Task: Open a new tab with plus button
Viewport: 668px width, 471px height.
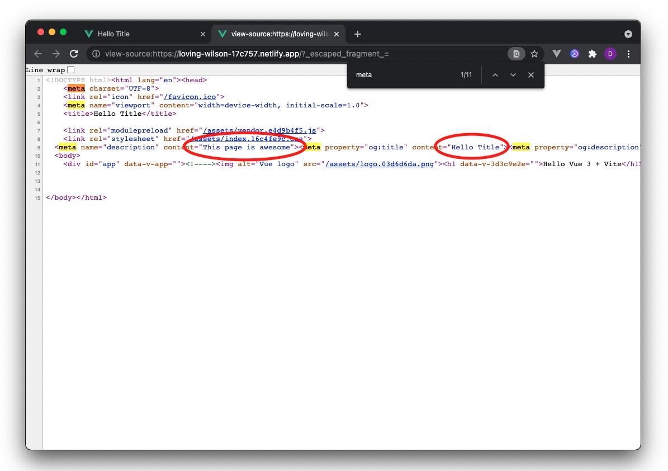Action: click(358, 34)
